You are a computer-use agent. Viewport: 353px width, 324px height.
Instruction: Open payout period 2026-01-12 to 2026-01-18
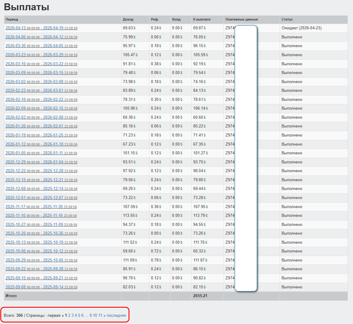point(41,144)
